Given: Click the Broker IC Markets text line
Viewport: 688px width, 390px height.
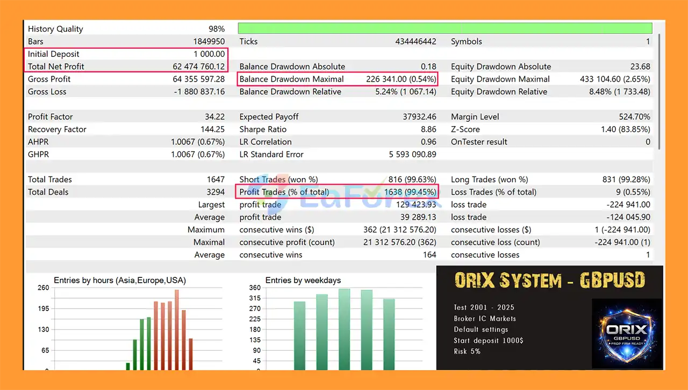Looking at the screenshot, I should [x=485, y=319].
